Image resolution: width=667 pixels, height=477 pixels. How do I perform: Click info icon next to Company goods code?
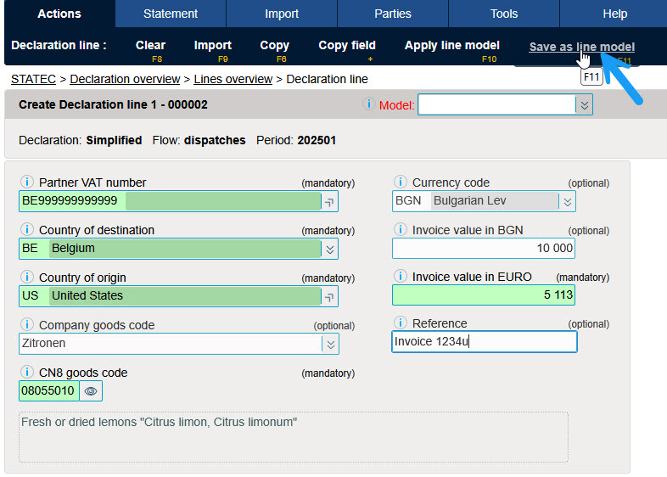pyautogui.click(x=26, y=325)
